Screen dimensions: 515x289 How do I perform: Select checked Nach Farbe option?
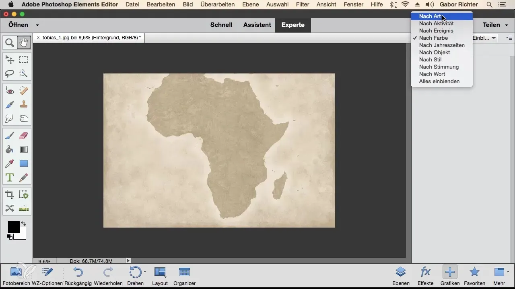pos(441,38)
